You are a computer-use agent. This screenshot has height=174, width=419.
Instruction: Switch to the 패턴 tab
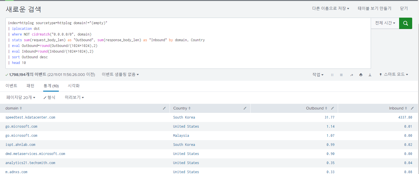click(30, 86)
